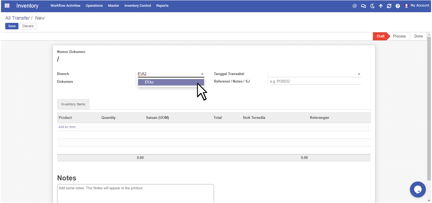Click the refresh sync icon
432x203 pixels.
tap(389, 6)
